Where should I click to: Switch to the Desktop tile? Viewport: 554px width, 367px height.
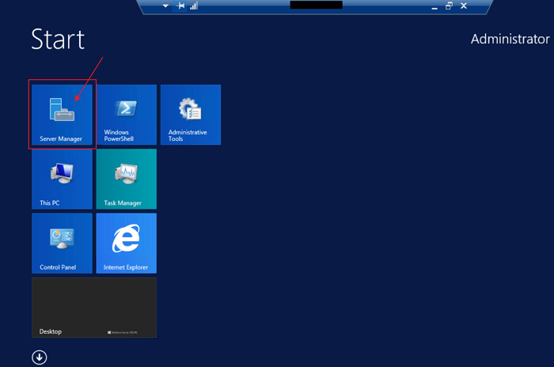click(x=93, y=307)
